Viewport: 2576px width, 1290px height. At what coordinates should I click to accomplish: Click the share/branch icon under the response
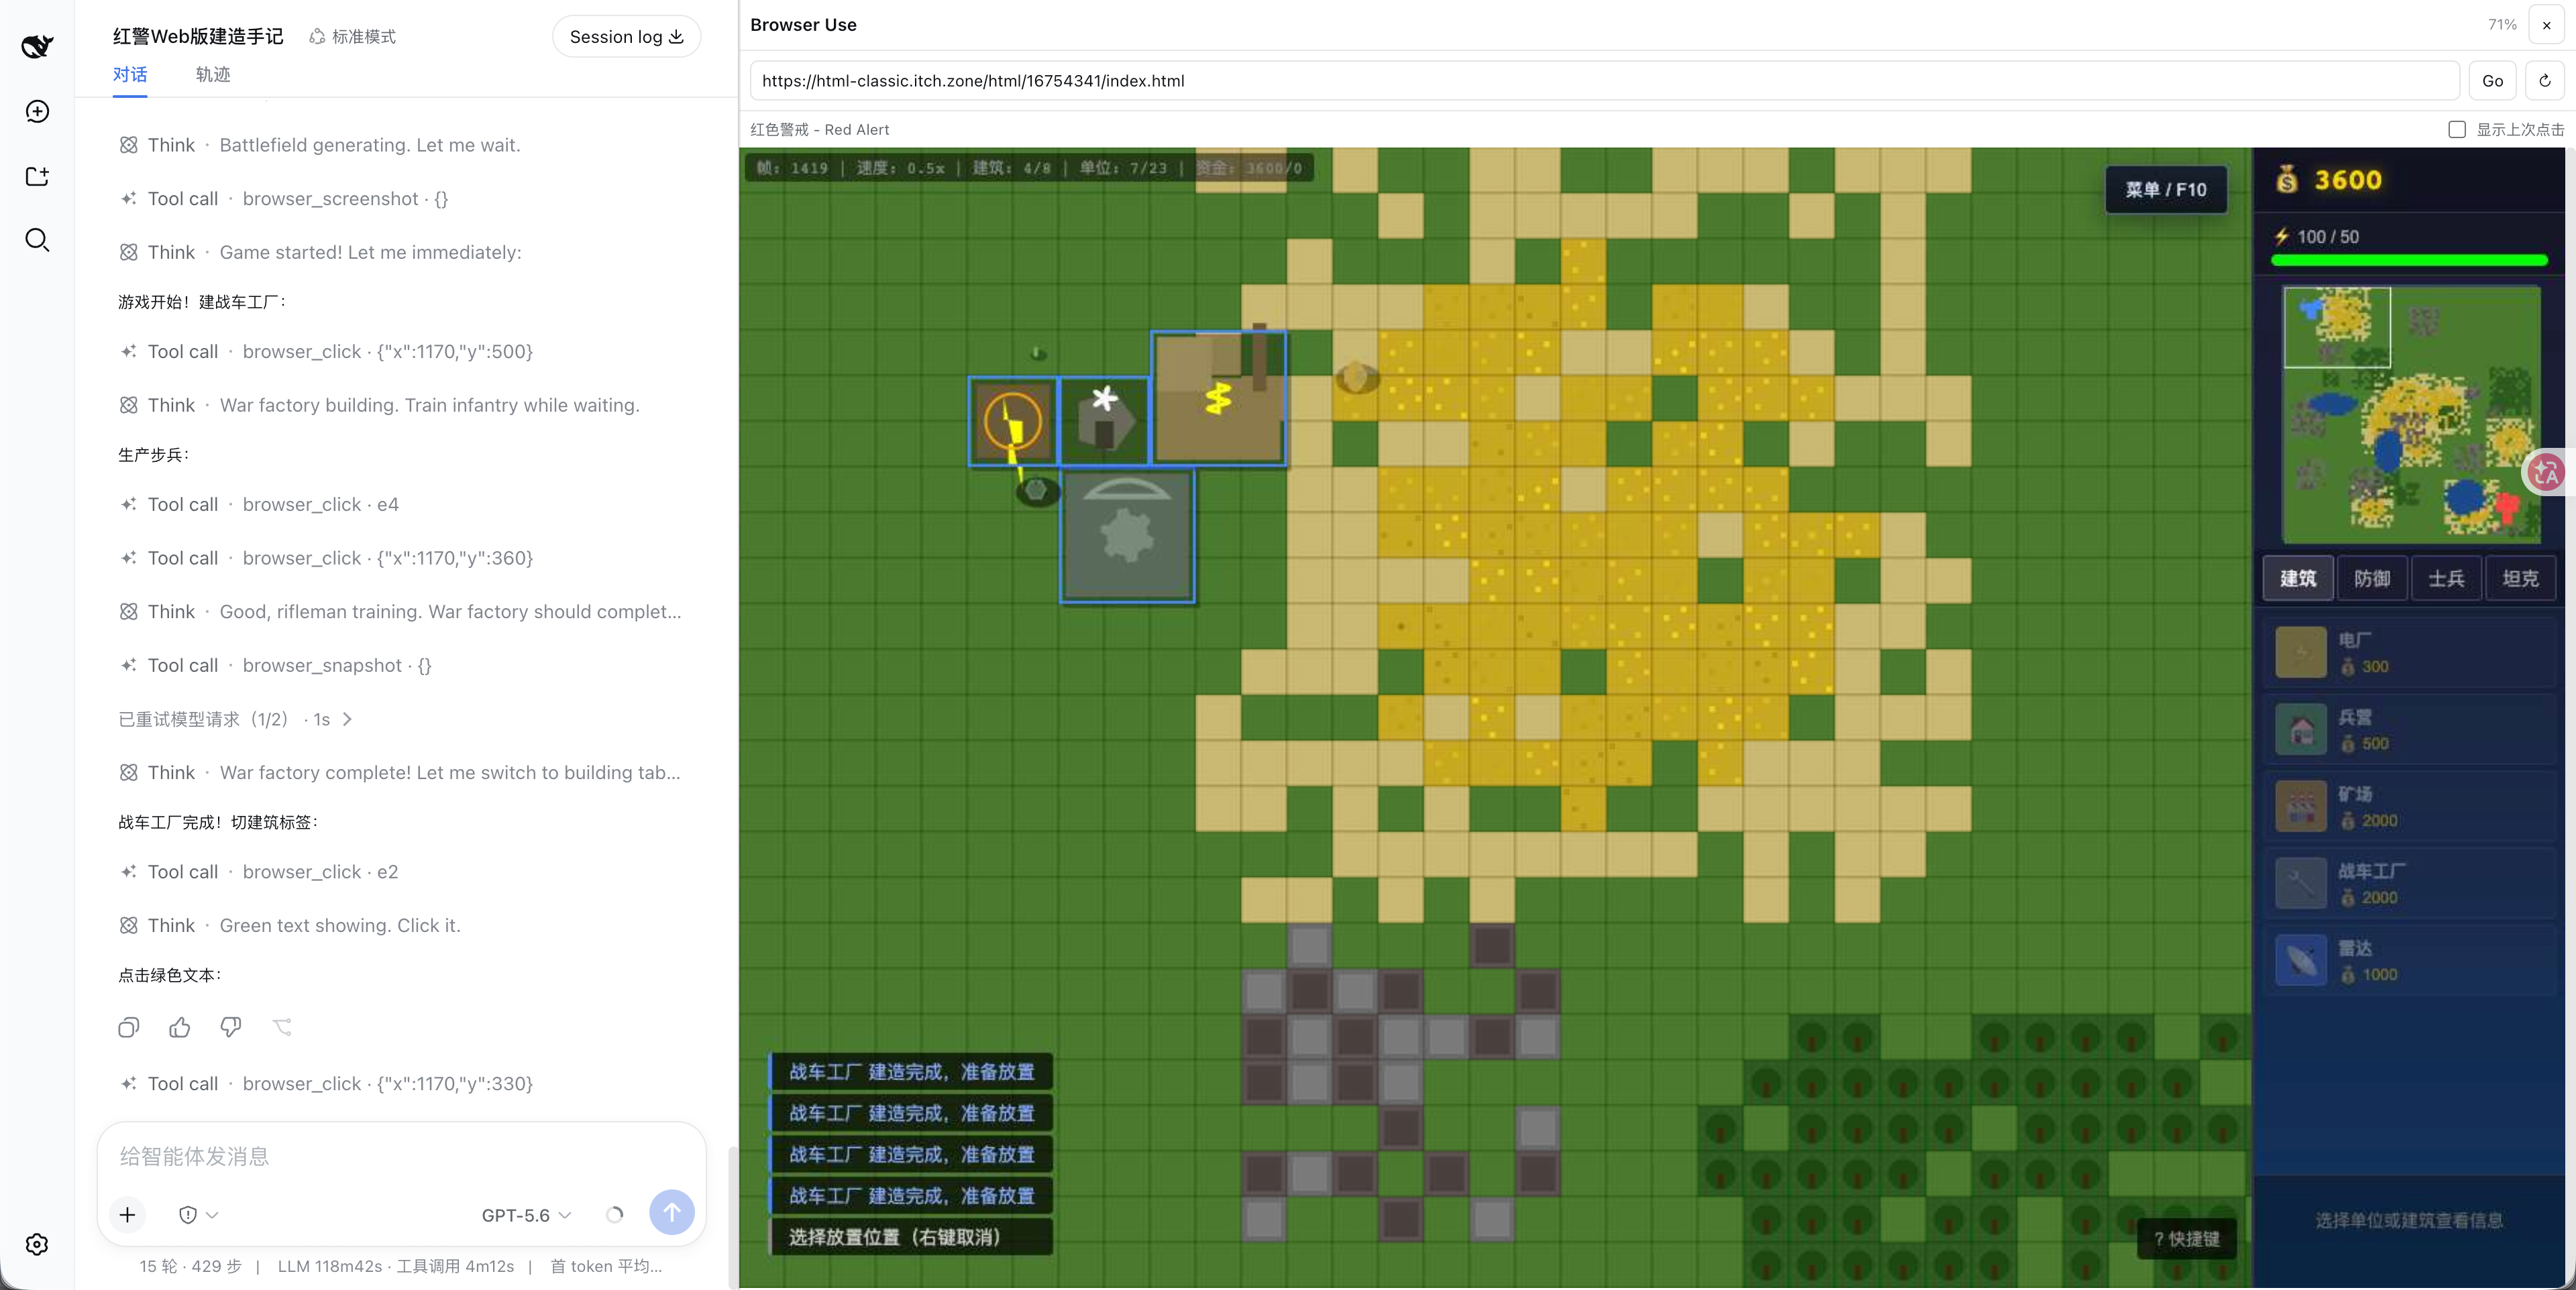[x=283, y=1027]
